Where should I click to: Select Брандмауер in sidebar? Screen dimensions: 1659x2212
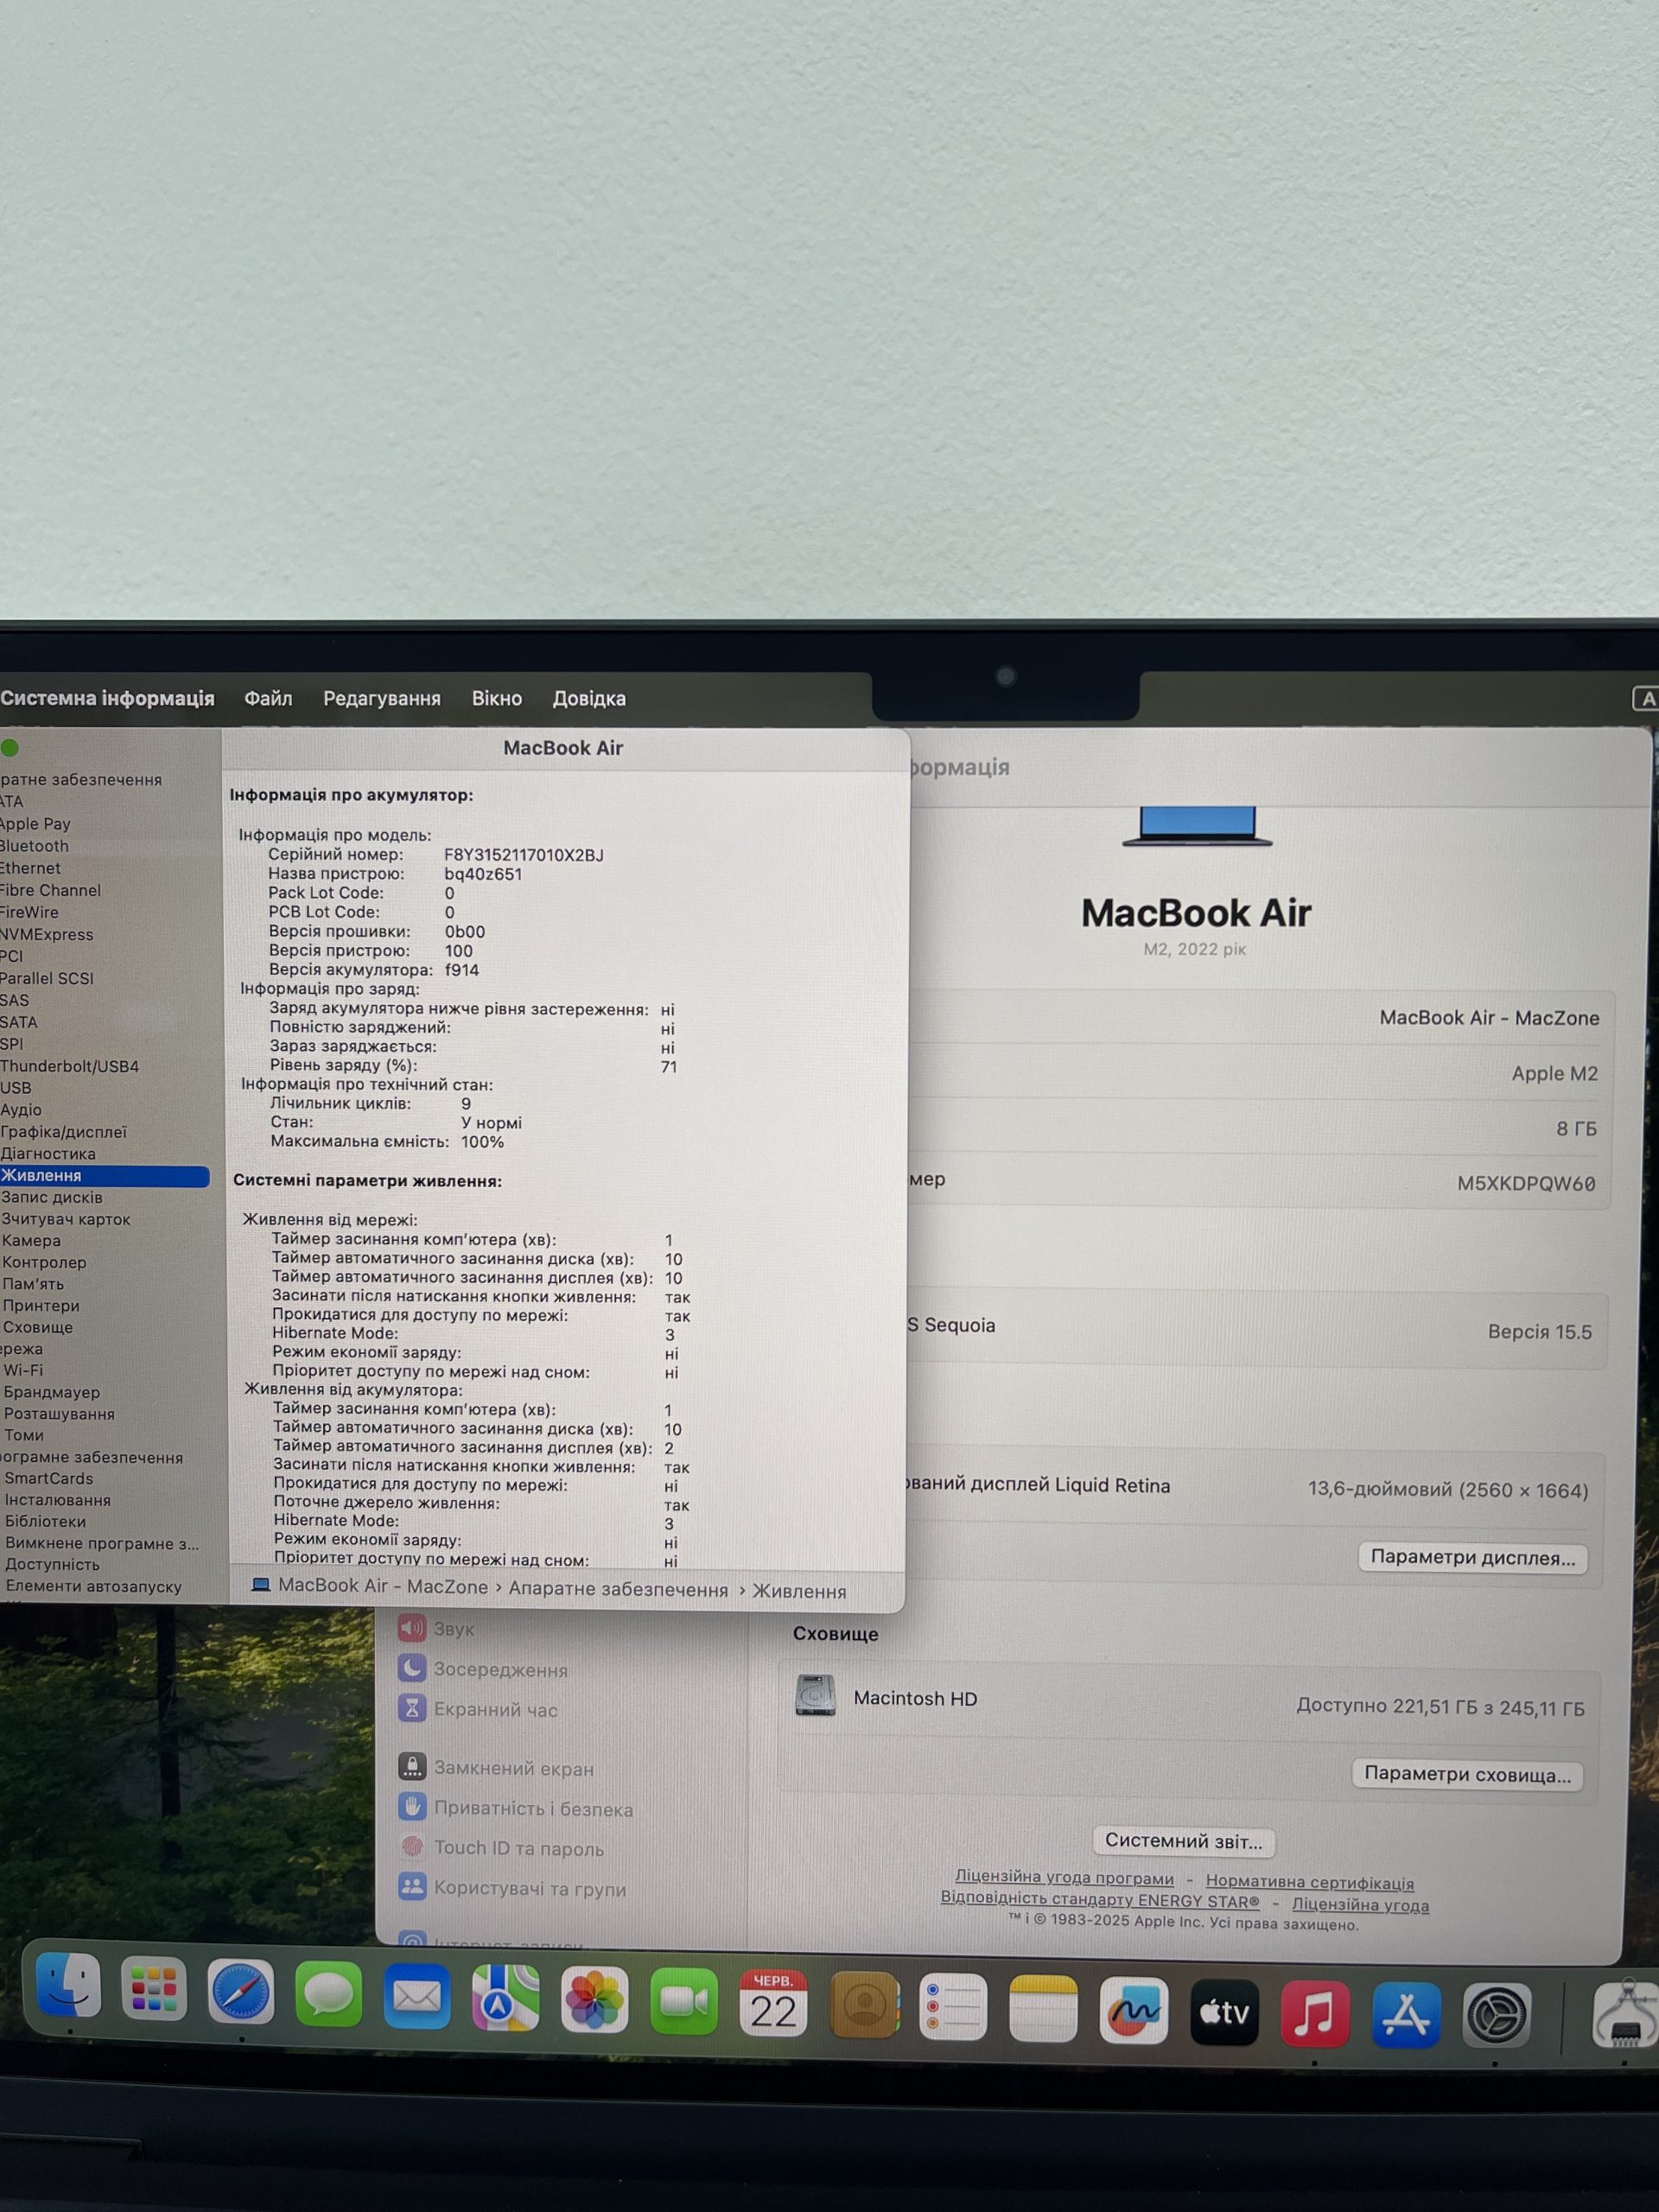(x=52, y=1393)
